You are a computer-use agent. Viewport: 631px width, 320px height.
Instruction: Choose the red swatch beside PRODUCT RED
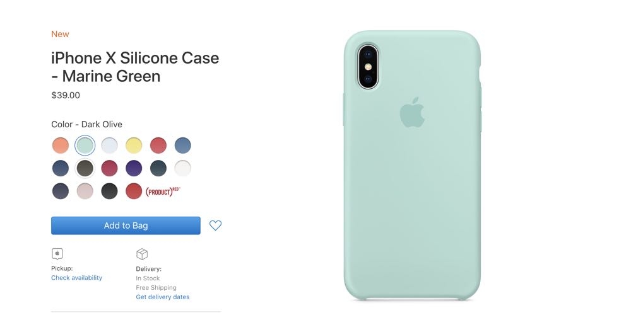pyautogui.click(x=134, y=191)
